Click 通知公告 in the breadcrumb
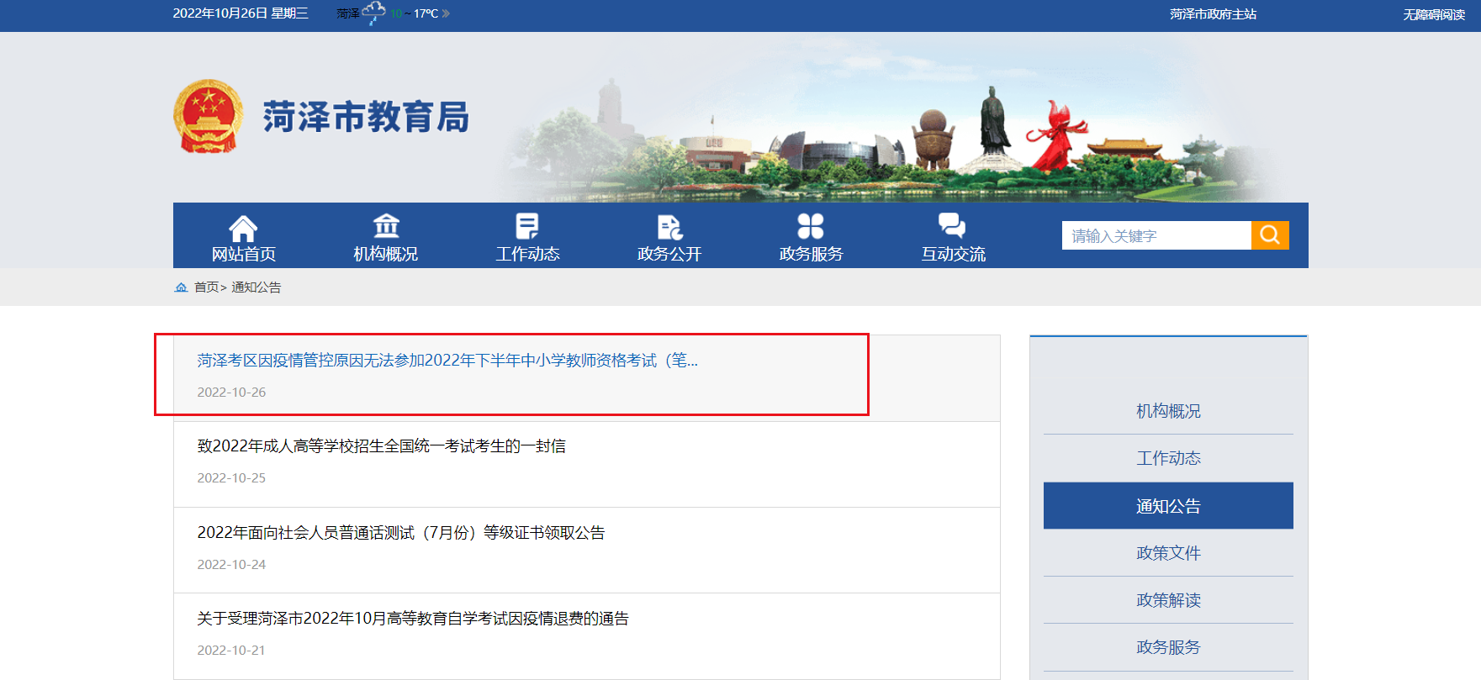The width and height of the screenshot is (1481, 680). point(257,287)
